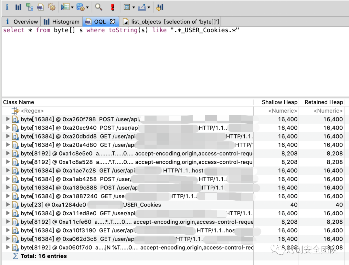The width and height of the screenshot is (349, 265).
Task: Click array icon of 0xa1284de0 row
Action: point(15,205)
